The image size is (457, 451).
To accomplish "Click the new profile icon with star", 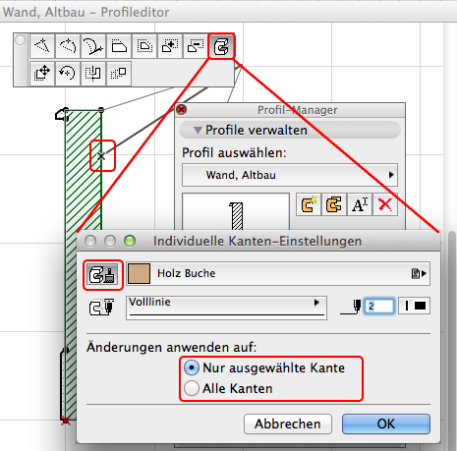I will [309, 204].
